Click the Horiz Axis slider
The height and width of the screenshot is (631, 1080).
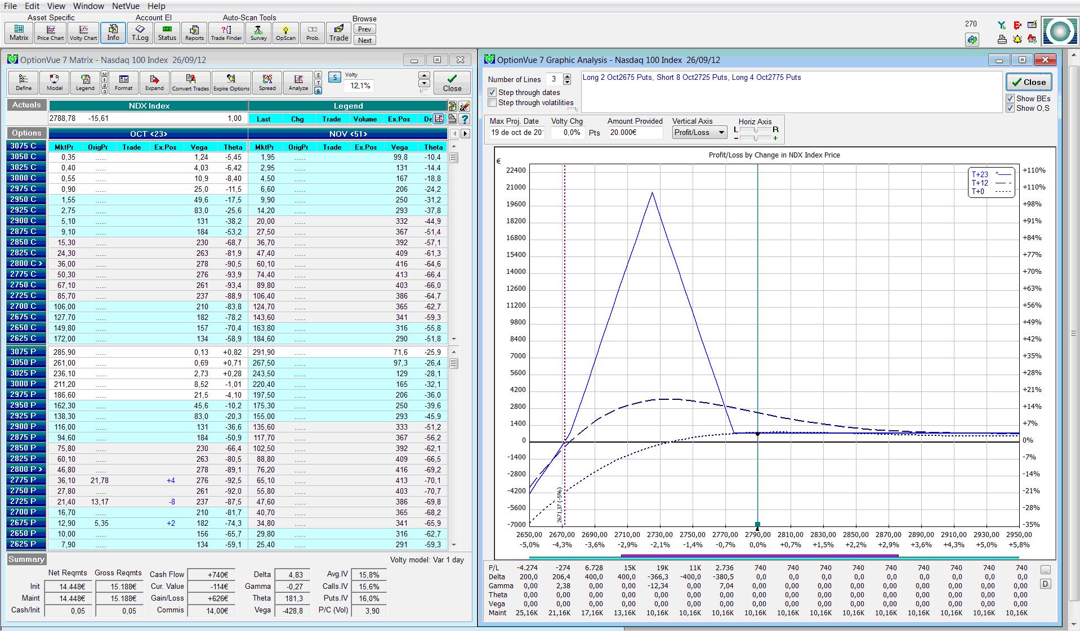pyautogui.click(x=755, y=130)
